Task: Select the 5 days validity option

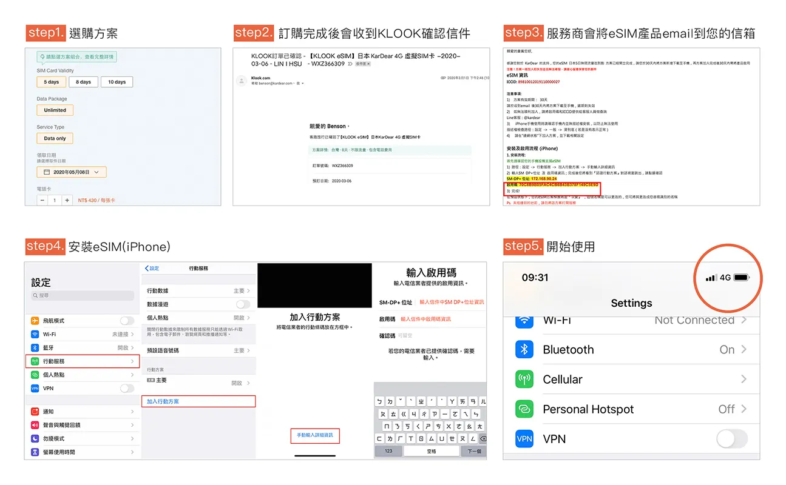Action: tap(52, 82)
